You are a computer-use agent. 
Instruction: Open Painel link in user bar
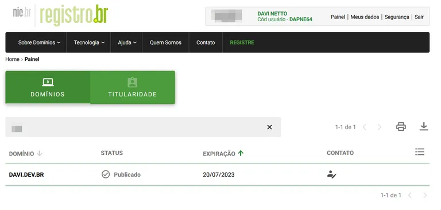[x=338, y=17]
